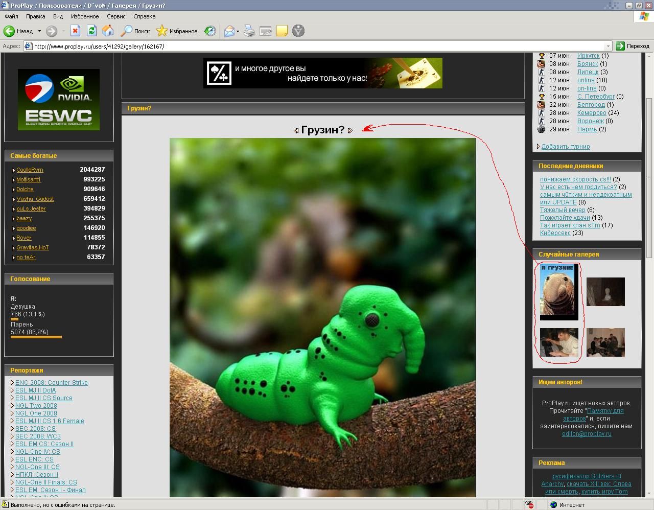Open the dark statue gallery thumbnail
The image size is (654, 510).
point(605,292)
